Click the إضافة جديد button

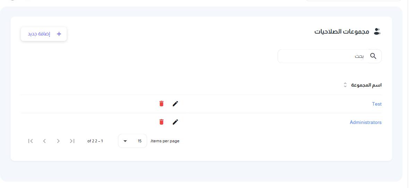point(44,34)
